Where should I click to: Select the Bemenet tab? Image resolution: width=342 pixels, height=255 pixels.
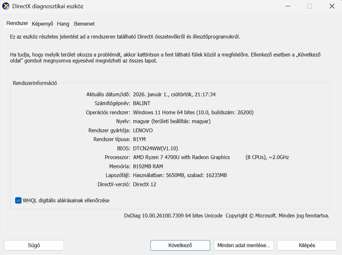[x=84, y=24]
